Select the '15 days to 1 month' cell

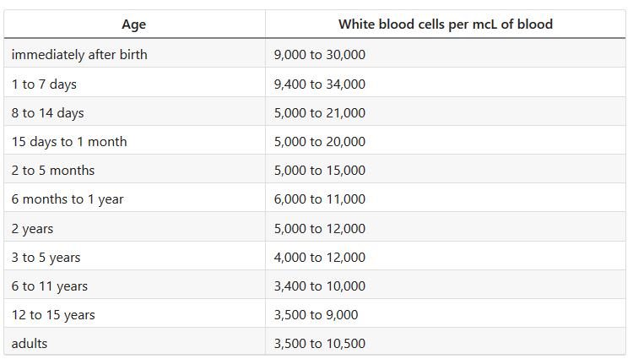134,140
